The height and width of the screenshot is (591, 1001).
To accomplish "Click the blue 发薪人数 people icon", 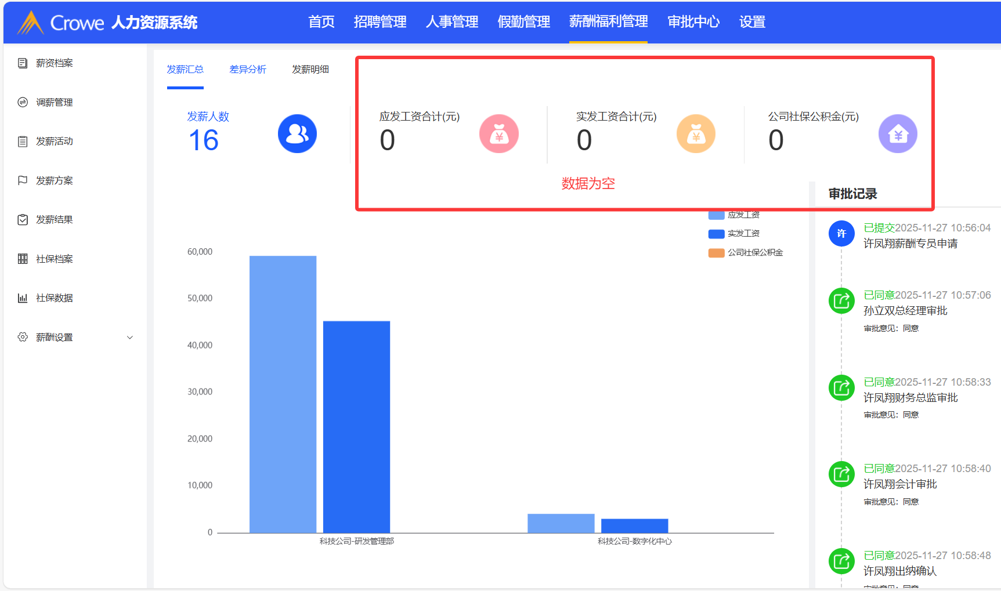I will click(x=297, y=134).
